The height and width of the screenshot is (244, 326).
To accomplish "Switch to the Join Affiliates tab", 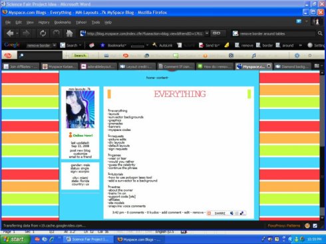I will pos(21,66).
